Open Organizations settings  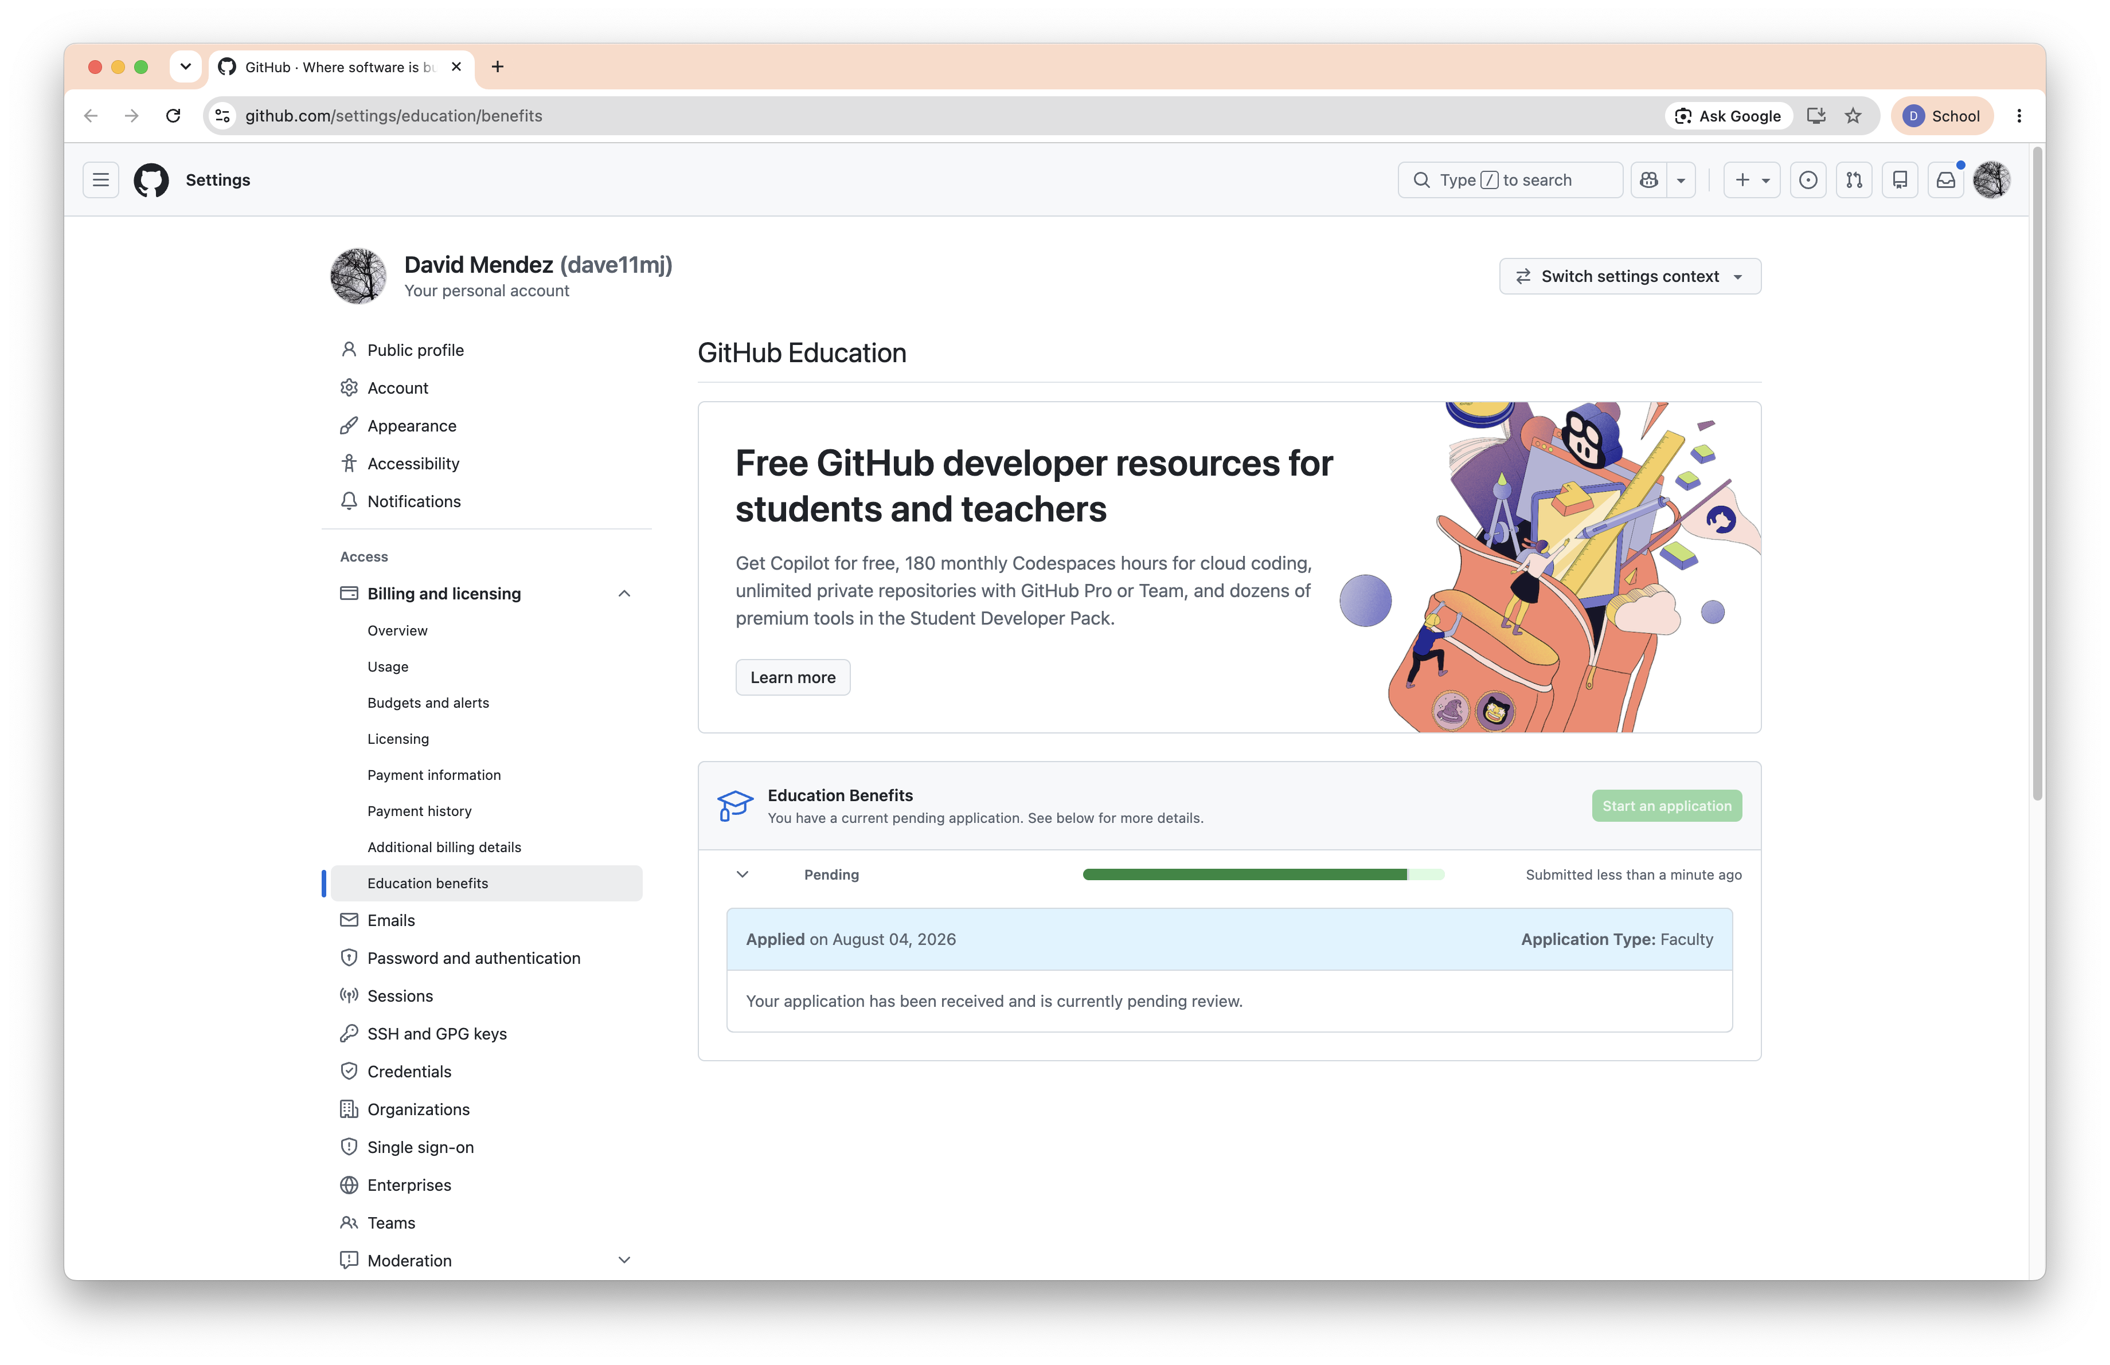[x=487, y=1109]
